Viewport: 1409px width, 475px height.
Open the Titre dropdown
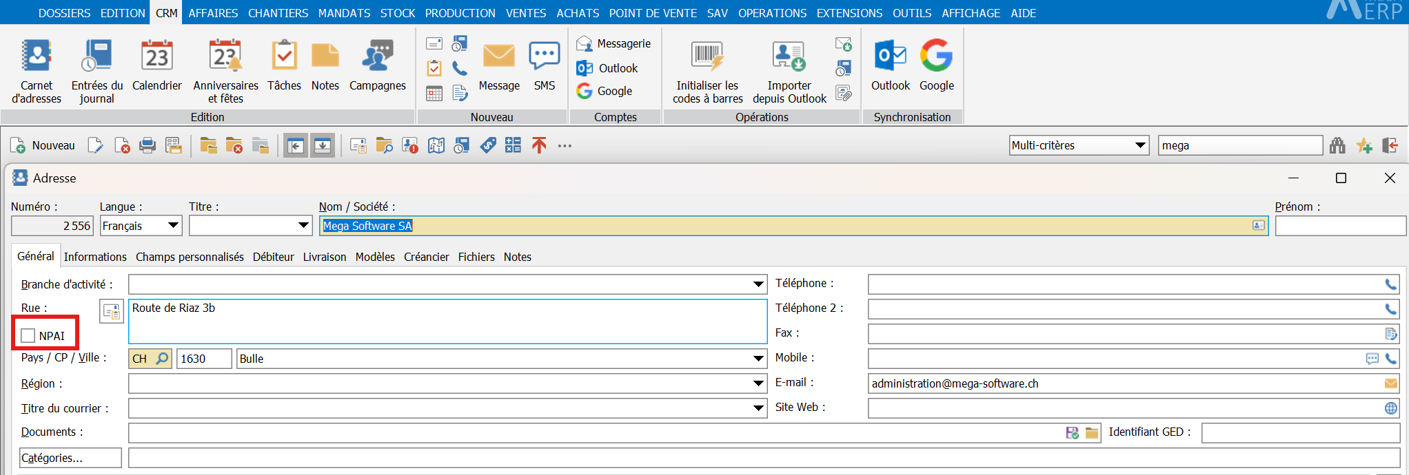coord(304,226)
